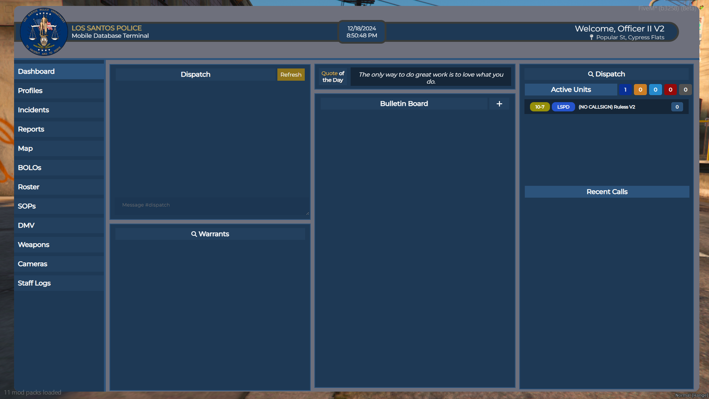Click the magnifier icon beside Warrants
709x399 pixels.
point(194,234)
